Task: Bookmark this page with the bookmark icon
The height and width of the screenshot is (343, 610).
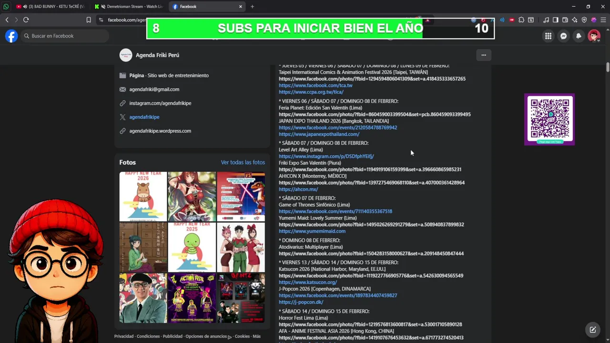Action: [x=89, y=20]
